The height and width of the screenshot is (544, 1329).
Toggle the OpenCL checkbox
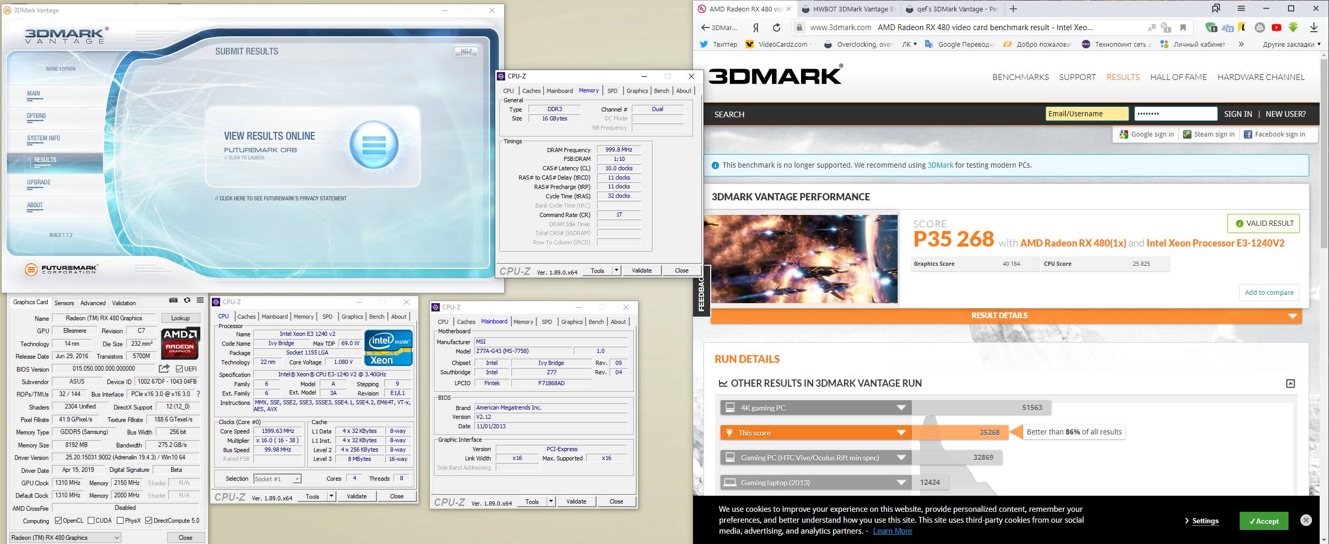tap(58, 521)
